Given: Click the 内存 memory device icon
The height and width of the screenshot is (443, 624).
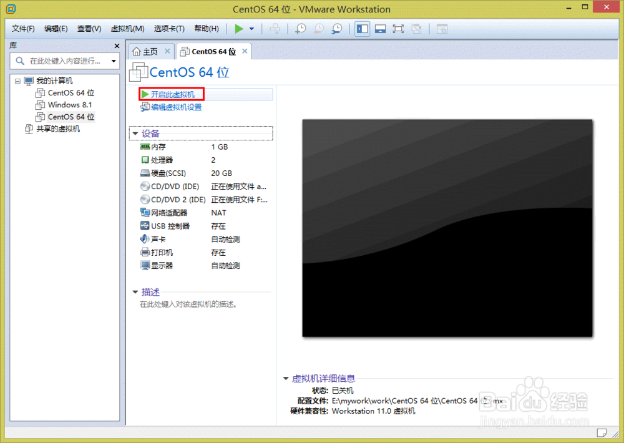Looking at the screenshot, I should click(145, 147).
